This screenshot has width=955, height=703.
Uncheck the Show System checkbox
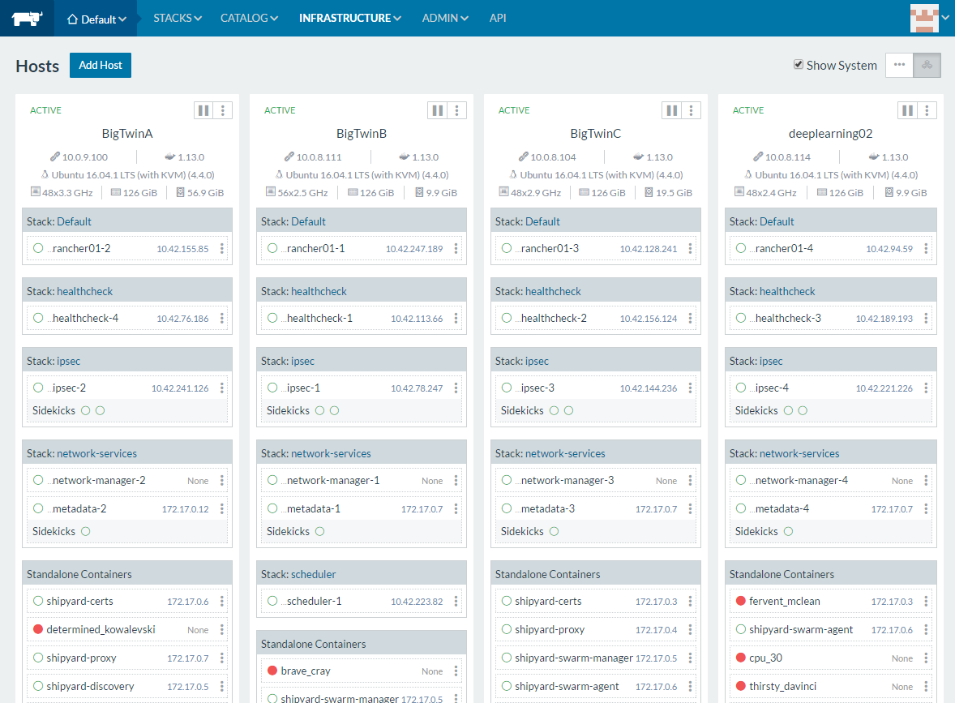point(799,65)
